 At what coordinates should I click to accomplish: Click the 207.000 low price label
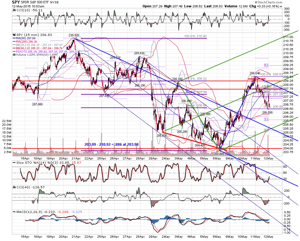[x=37, y=104]
